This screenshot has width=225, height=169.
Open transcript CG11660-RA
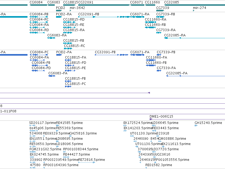pos(155,20)
